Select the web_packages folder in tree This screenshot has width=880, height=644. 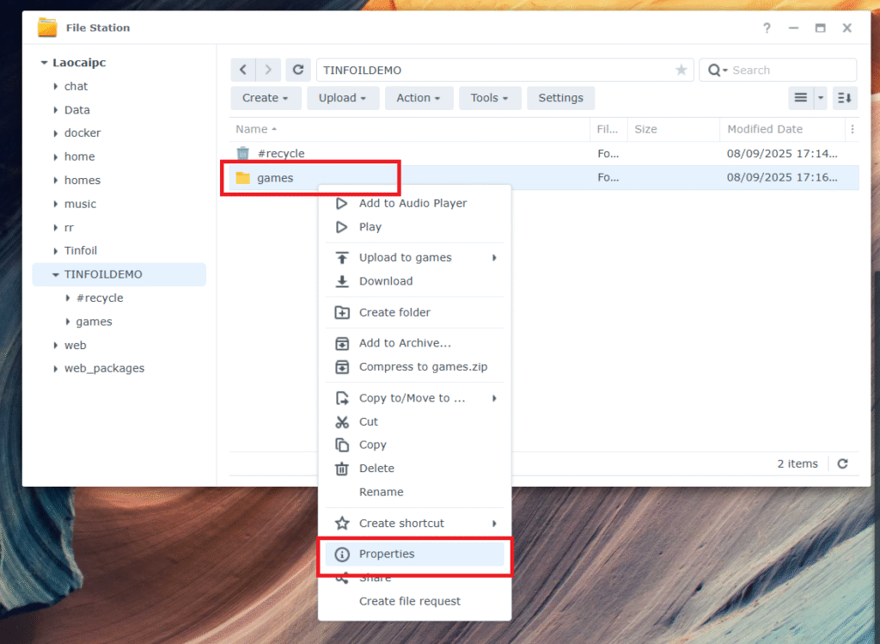(104, 369)
